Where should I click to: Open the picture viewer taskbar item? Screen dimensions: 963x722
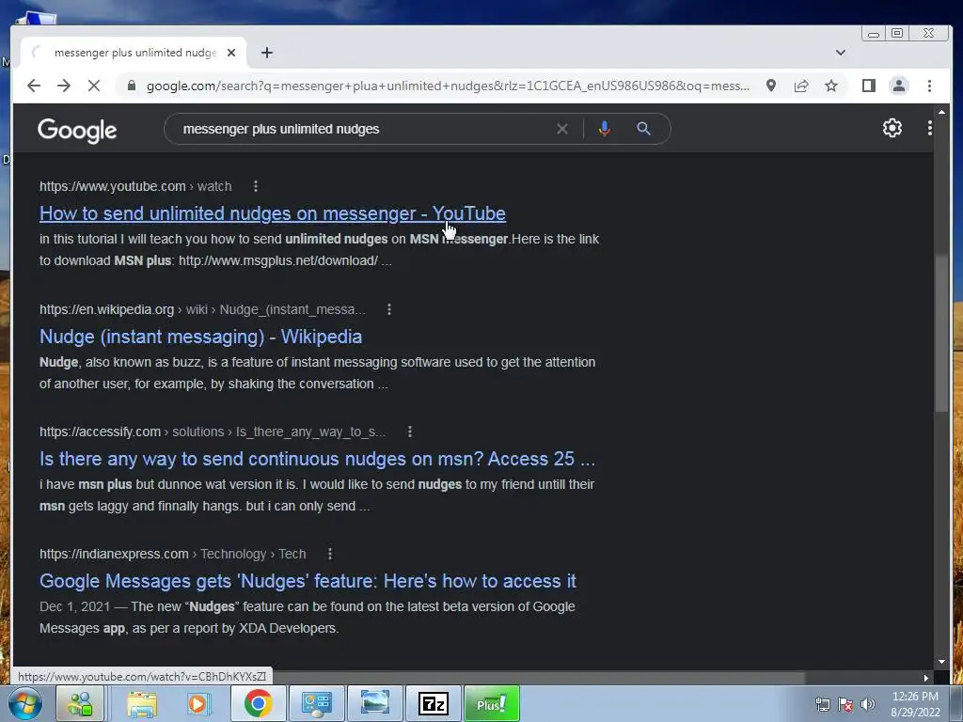coord(374,703)
